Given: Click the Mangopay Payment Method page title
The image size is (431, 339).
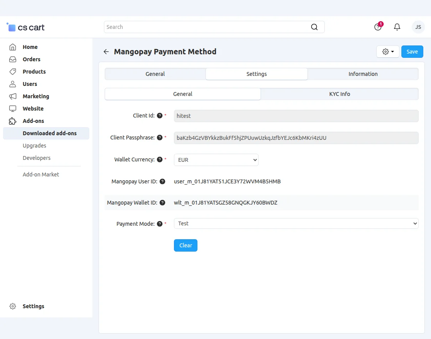Looking at the screenshot, I should coord(165,52).
